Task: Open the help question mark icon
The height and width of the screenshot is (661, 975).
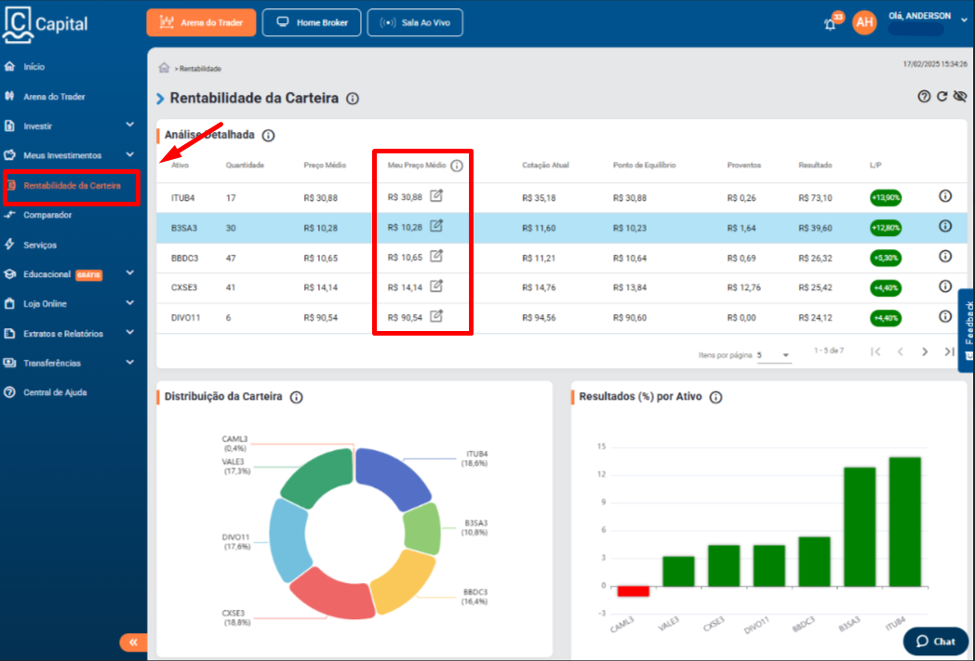Action: (924, 97)
